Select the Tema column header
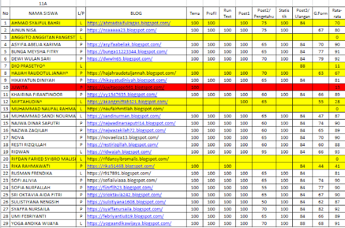 [194, 13]
